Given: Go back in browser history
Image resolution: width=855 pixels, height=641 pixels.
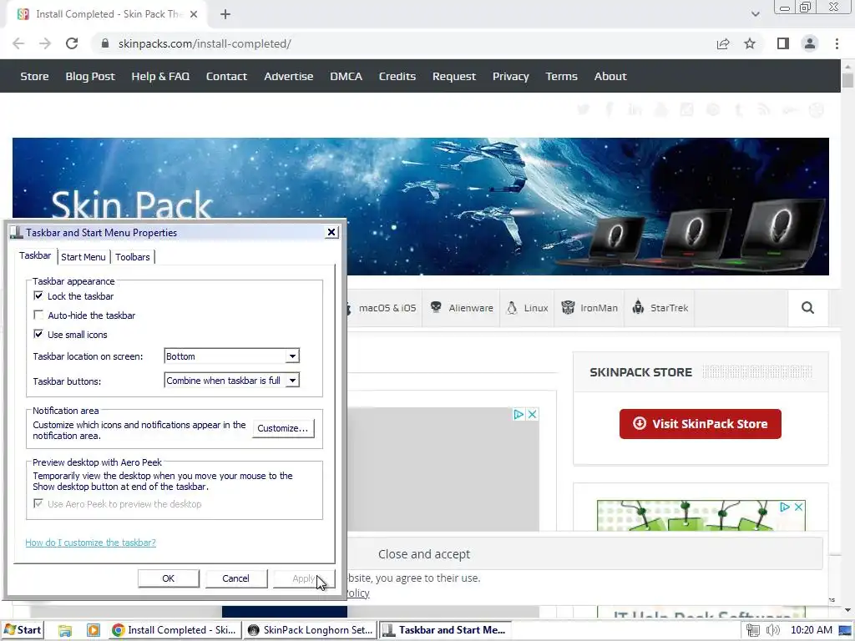Looking at the screenshot, I should pos(18,43).
